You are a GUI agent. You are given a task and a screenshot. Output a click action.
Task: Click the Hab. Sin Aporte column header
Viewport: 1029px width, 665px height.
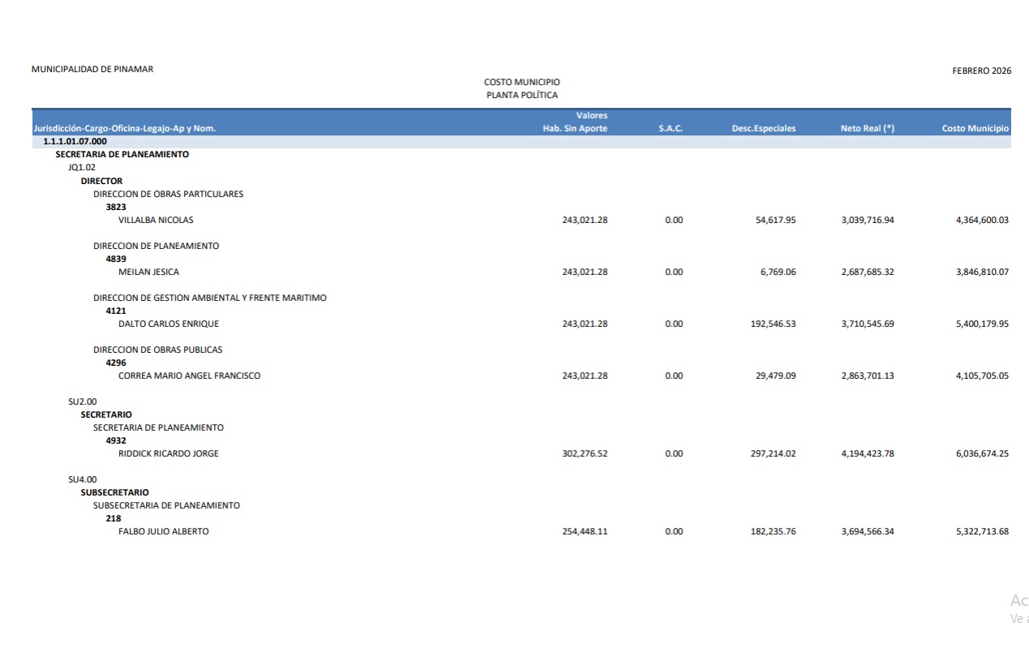point(575,128)
